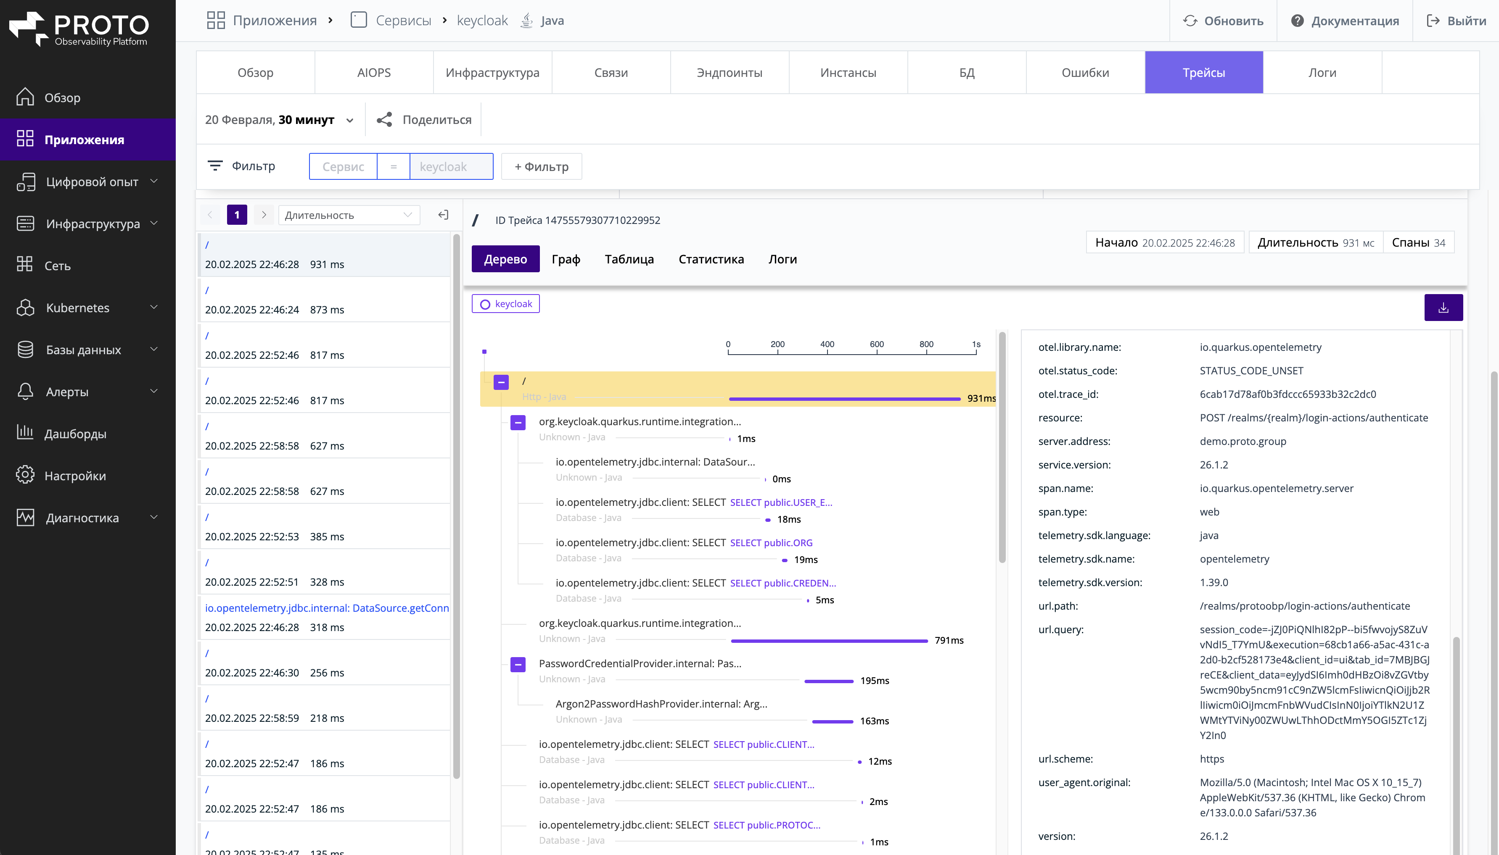This screenshot has height=855, width=1499.
Task: Click the Kubernetes cluster icon
Action: (25, 307)
